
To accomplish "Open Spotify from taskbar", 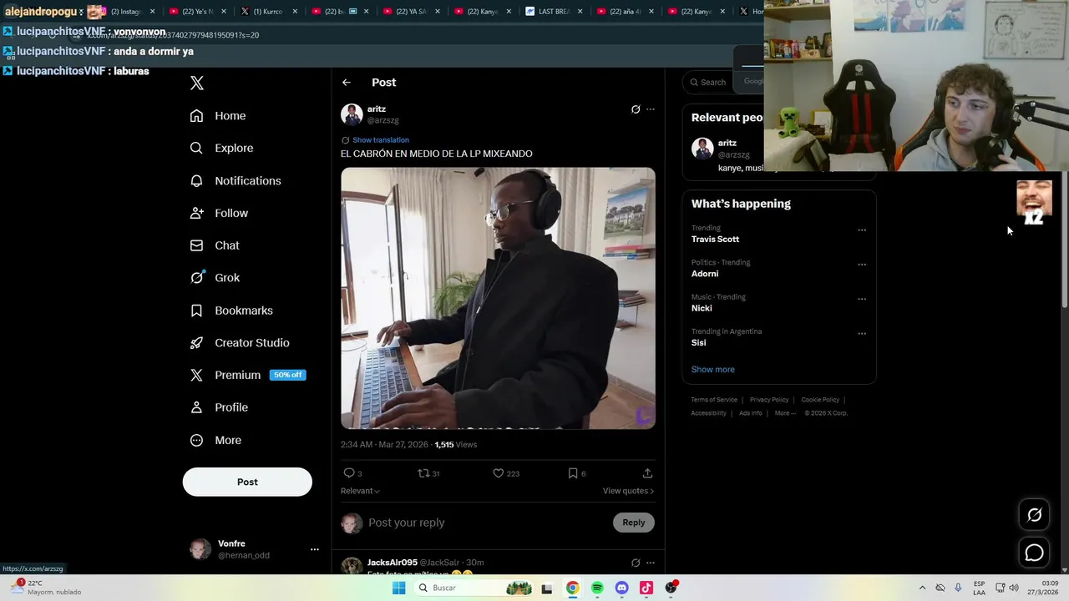I will point(597,588).
